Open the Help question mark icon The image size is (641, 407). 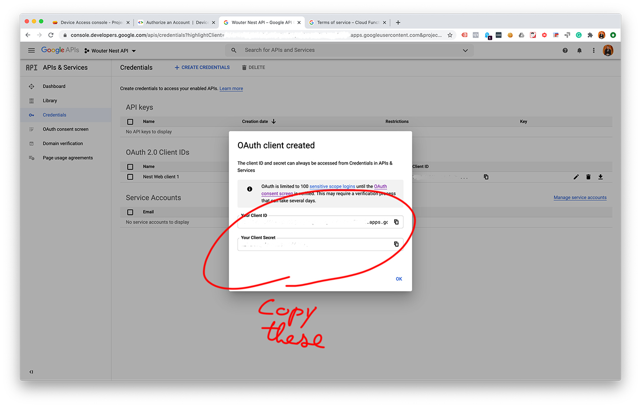tap(565, 51)
